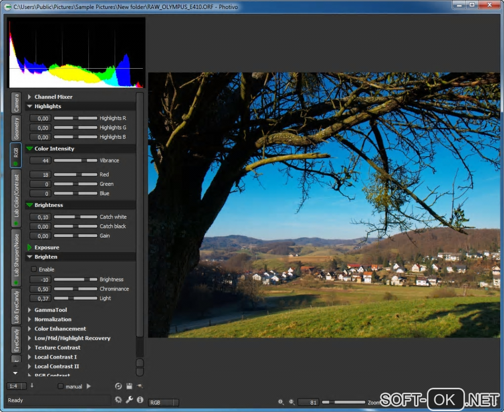This screenshot has width=504, height=412.
Task: Click the Light value field showing 0,37
Action: (x=40, y=298)
